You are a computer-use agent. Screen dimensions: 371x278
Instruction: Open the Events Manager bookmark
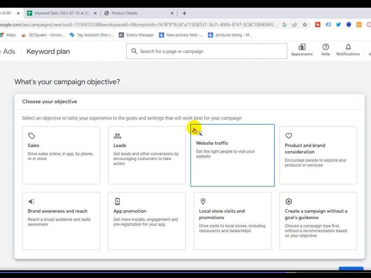click(x=136, y=35)
